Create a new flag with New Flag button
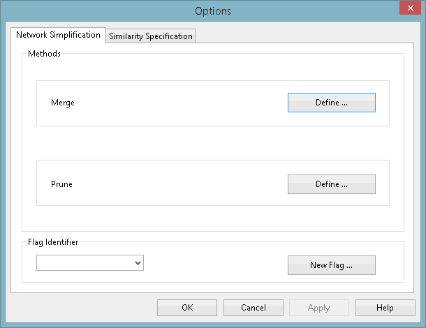426x328 pixels. tap(331, 265)
